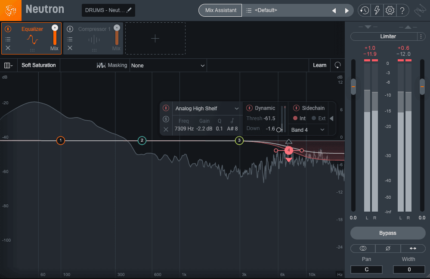
Task: Click the Pan value field C
Action: pos(366,270)
